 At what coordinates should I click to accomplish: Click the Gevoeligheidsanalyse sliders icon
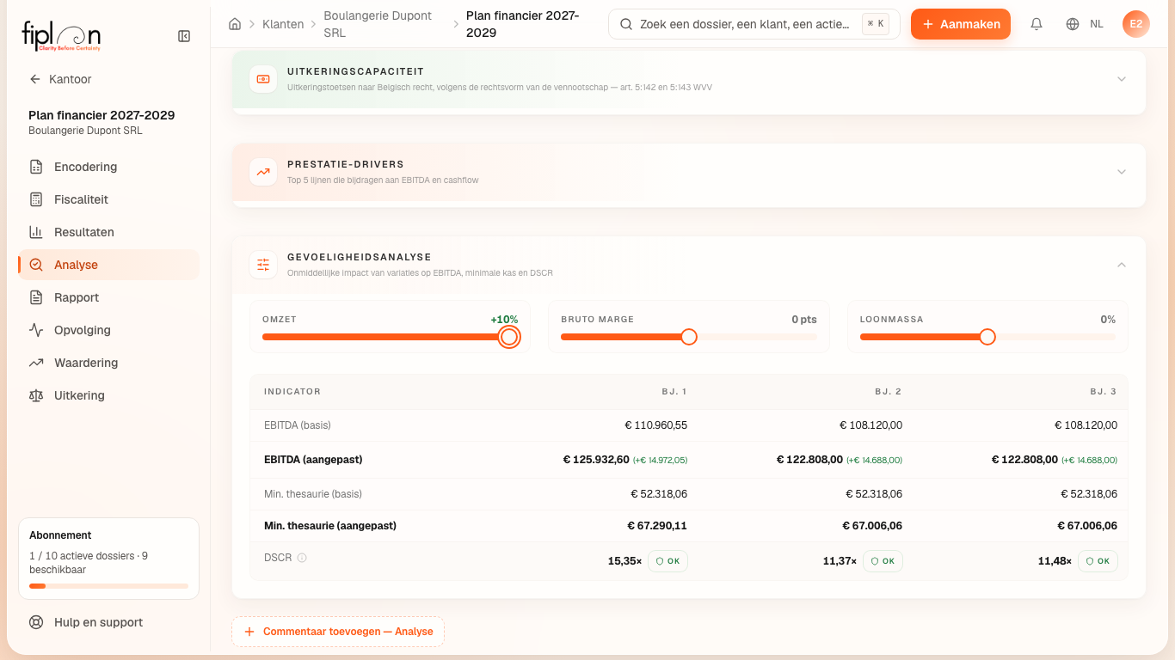(x=263, y=265)
